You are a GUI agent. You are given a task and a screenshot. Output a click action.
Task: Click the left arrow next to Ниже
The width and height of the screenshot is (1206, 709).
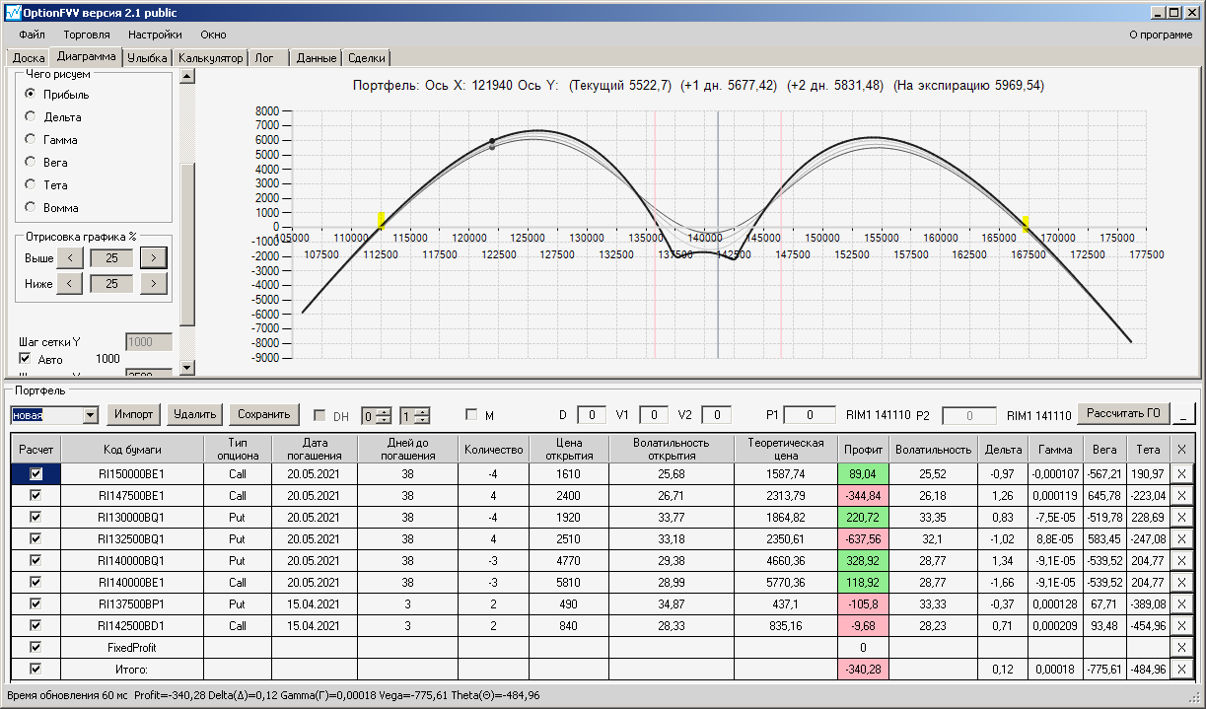[69, 284]
